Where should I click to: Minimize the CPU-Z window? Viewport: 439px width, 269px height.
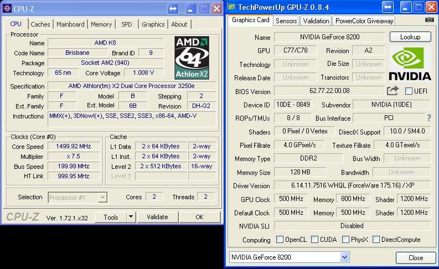(190, 9)
